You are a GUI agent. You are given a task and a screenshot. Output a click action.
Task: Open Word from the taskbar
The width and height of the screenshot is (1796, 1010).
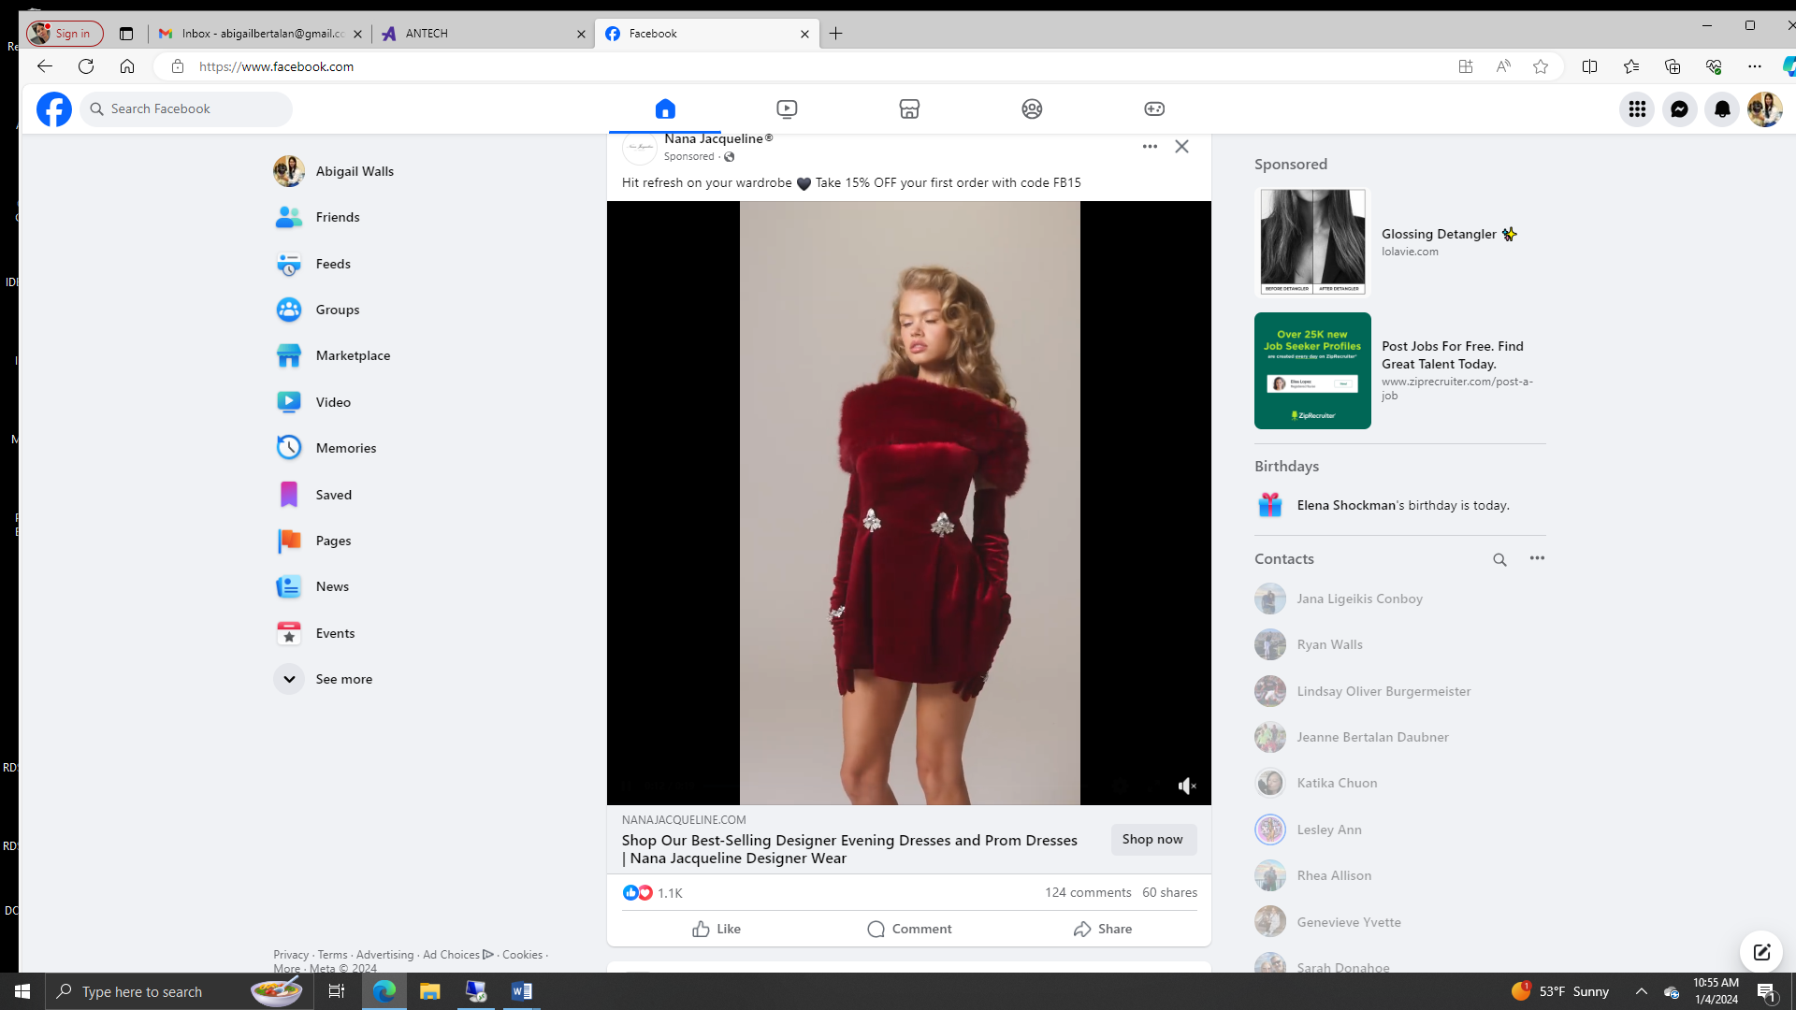522,991
